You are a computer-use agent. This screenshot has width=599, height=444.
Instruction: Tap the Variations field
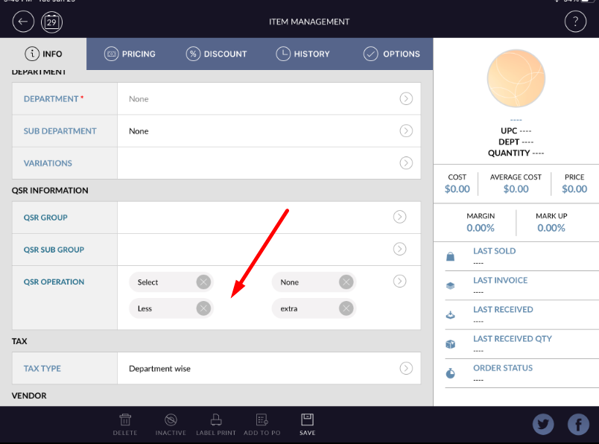pos(268,163)
